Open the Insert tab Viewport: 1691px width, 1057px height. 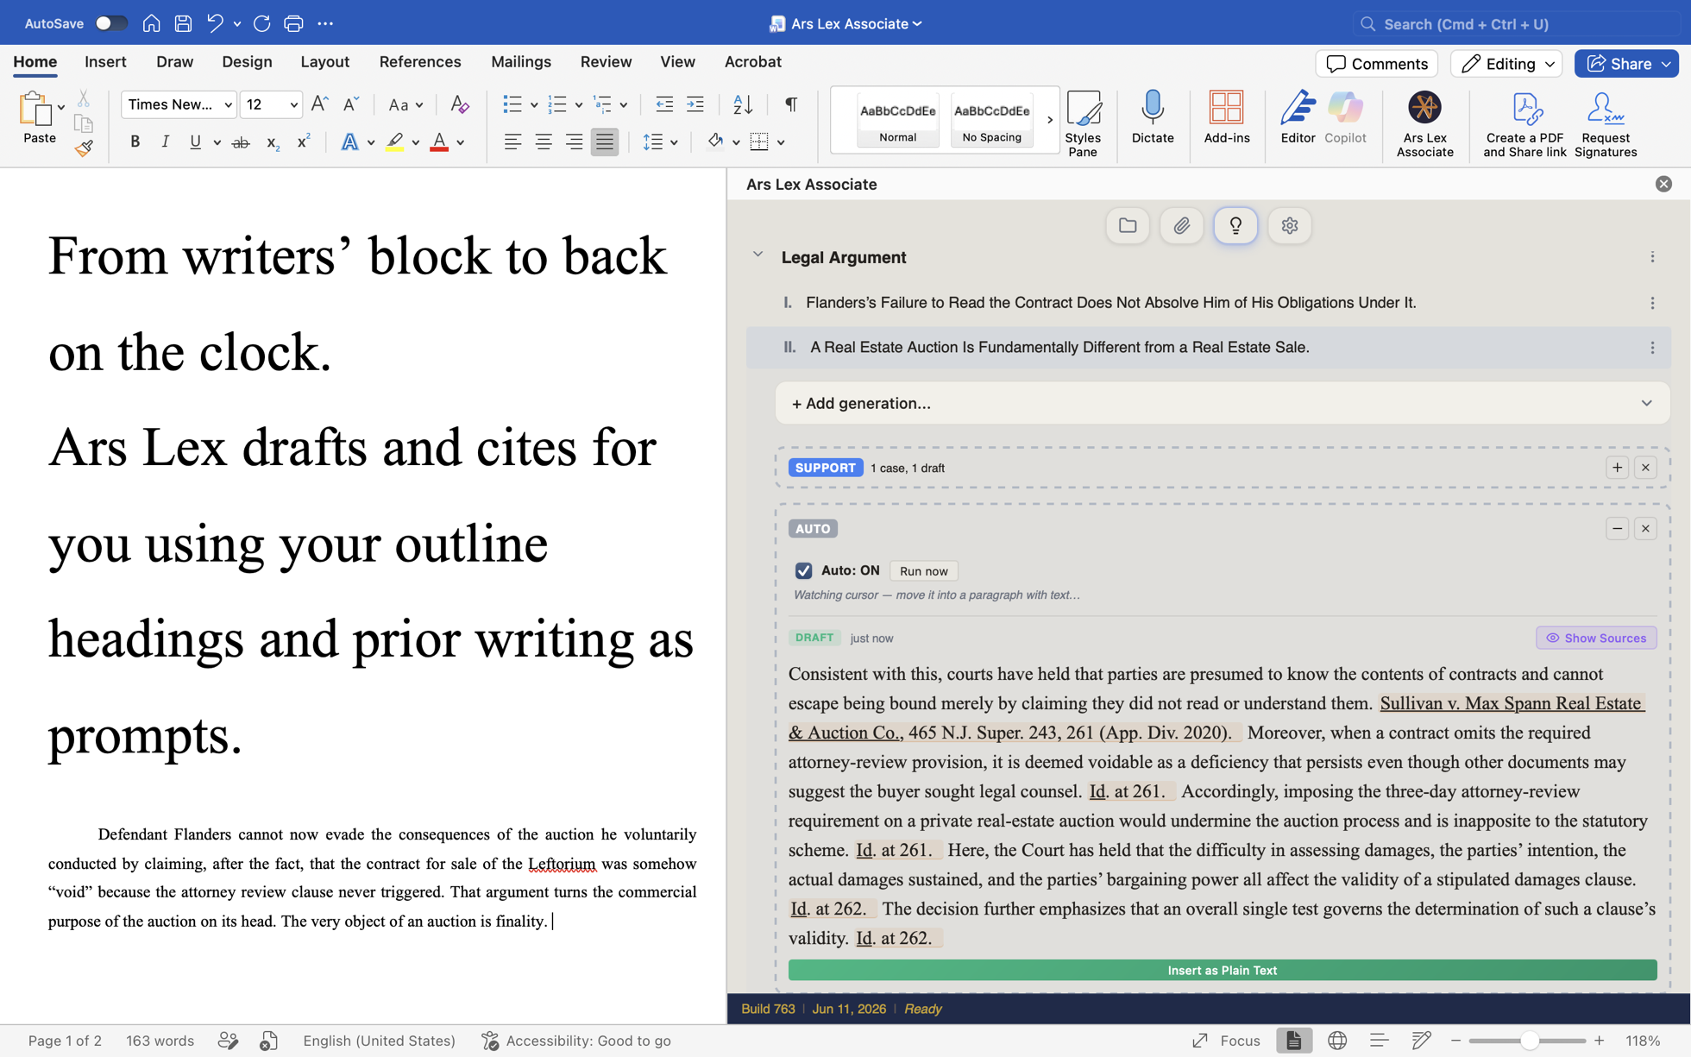click(105, 62)
